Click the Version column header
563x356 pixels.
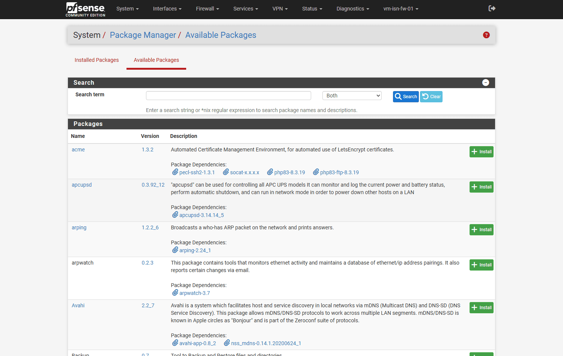[150, 136]
